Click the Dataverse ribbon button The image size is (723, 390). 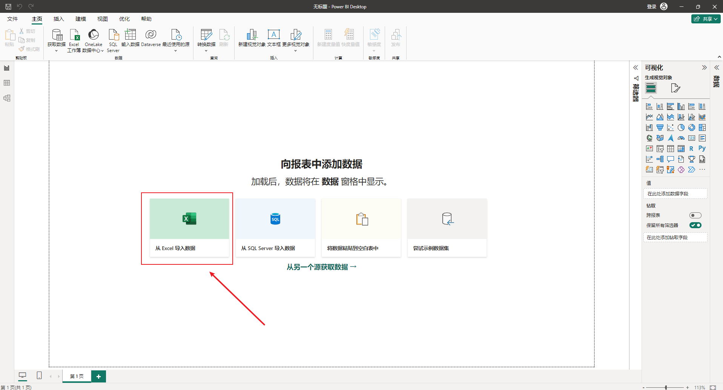click(151, 38)
